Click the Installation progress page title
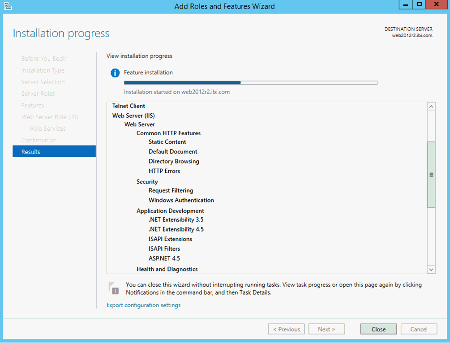Viewport: 450px width, 343px height. pos(61,34)
